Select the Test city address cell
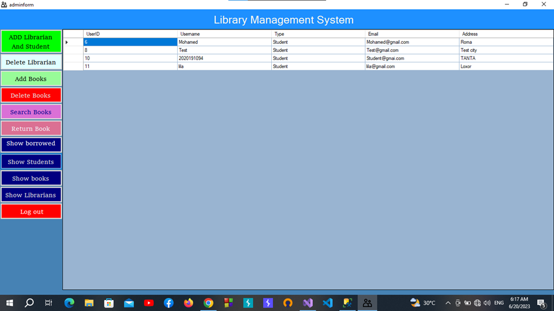This screenshot has width=554, height=311. 506,50
